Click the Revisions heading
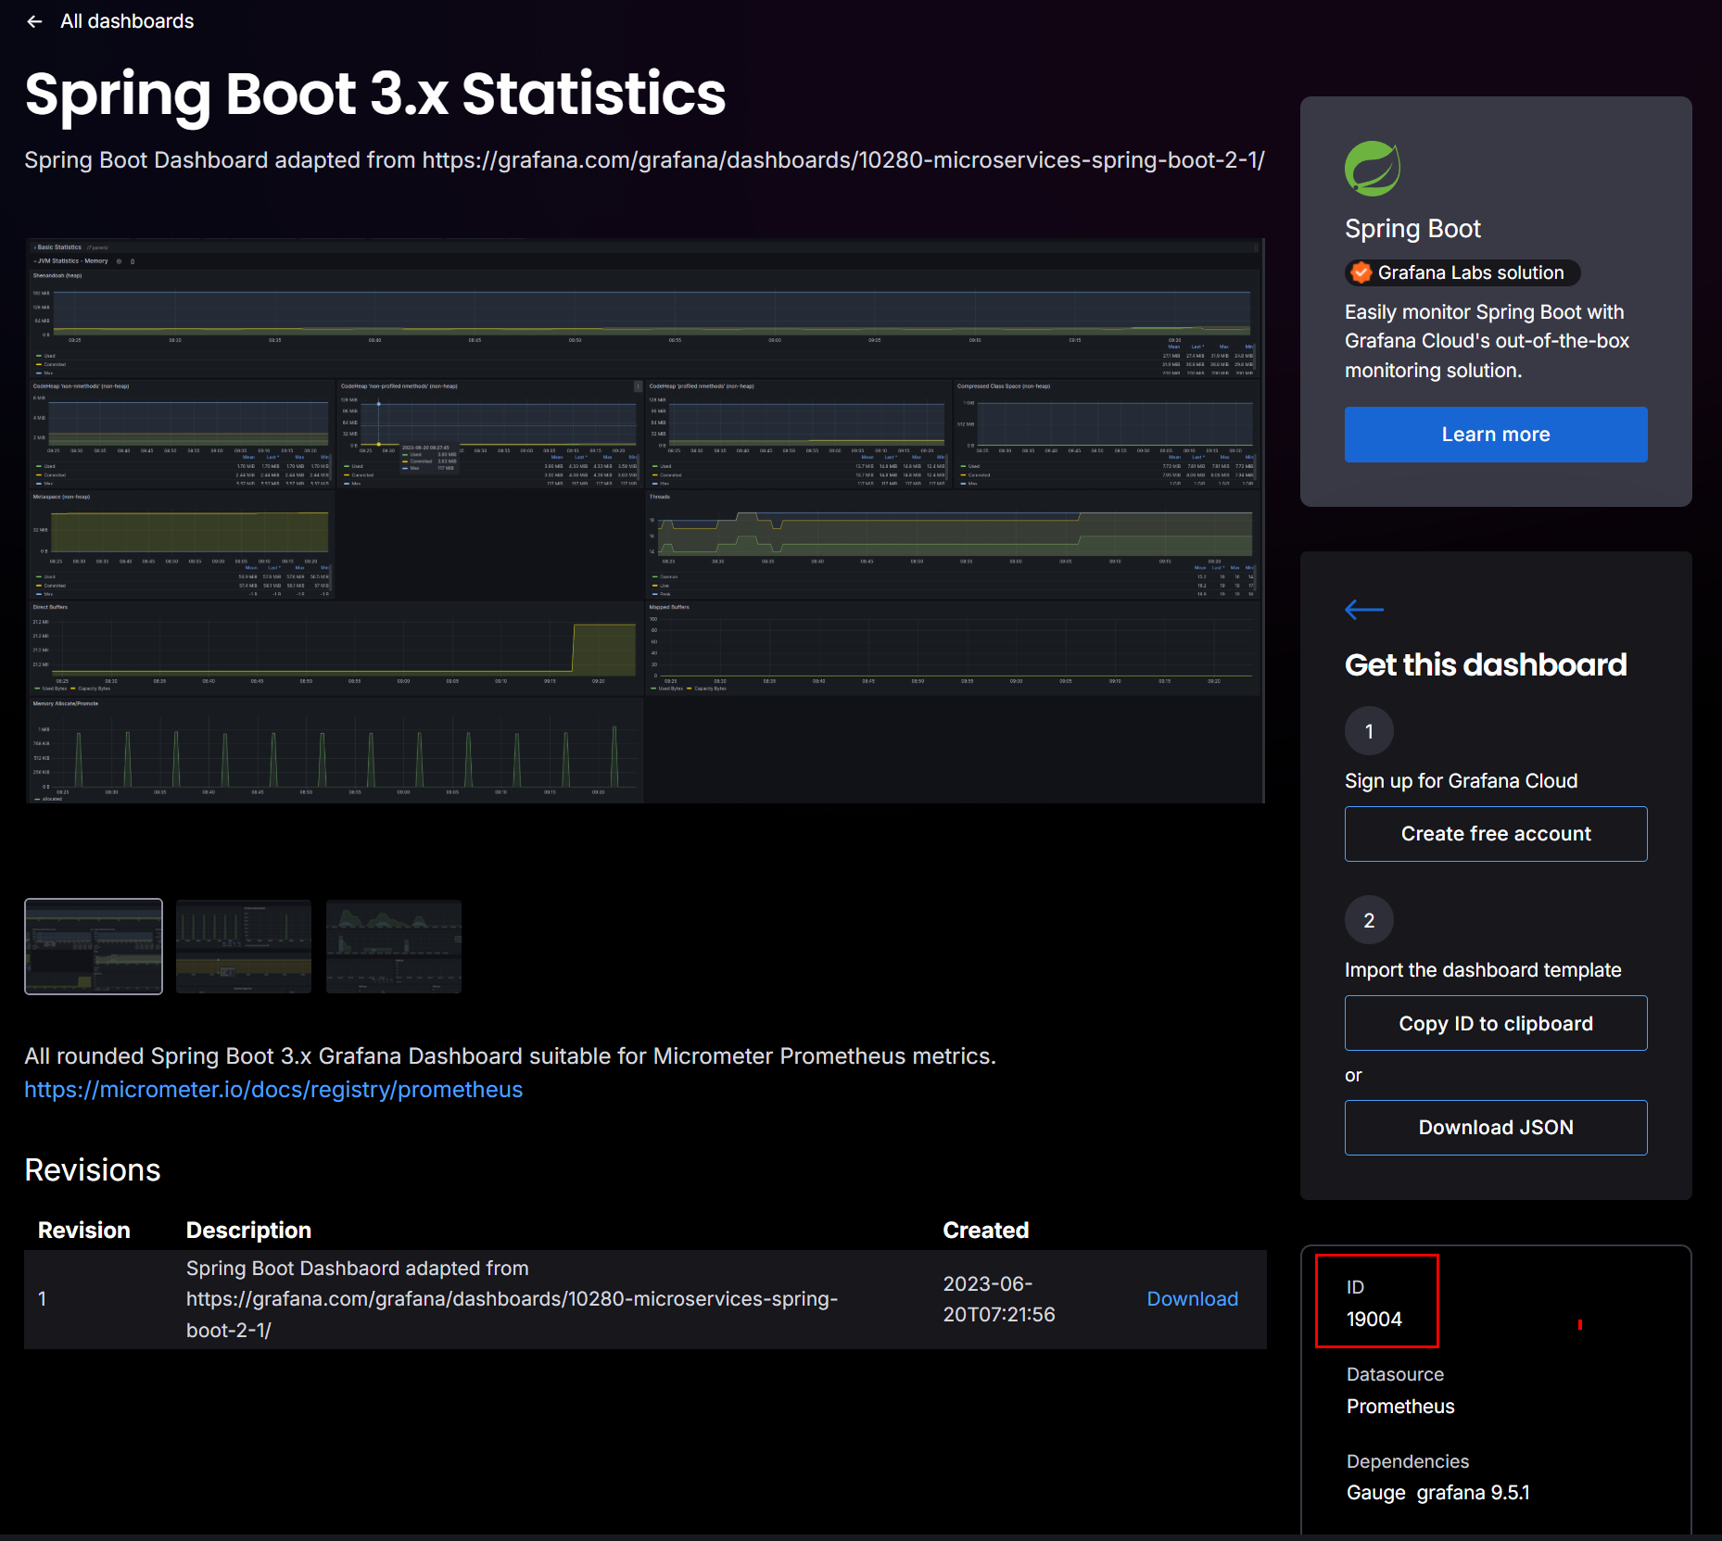 click(93, 1170)
